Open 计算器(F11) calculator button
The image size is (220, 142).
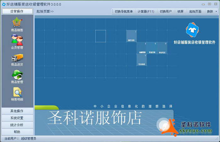coord(146,11)
